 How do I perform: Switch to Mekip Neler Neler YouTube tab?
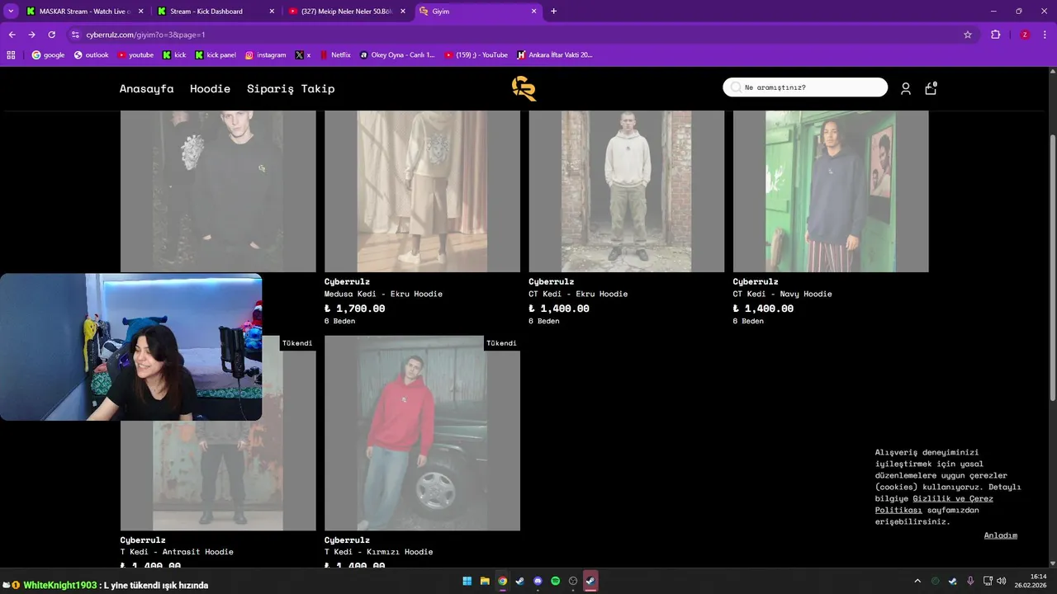[x=345, y=12]
